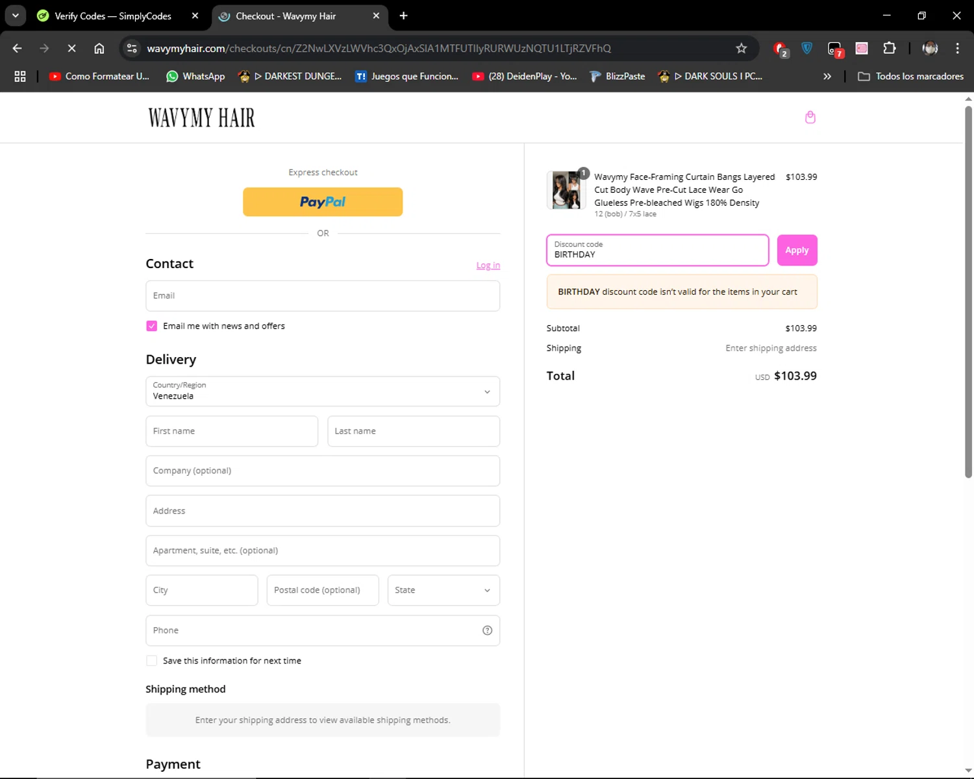
Task: Click the Discount code input with BIRTHDAY
Action: point(658,250)
